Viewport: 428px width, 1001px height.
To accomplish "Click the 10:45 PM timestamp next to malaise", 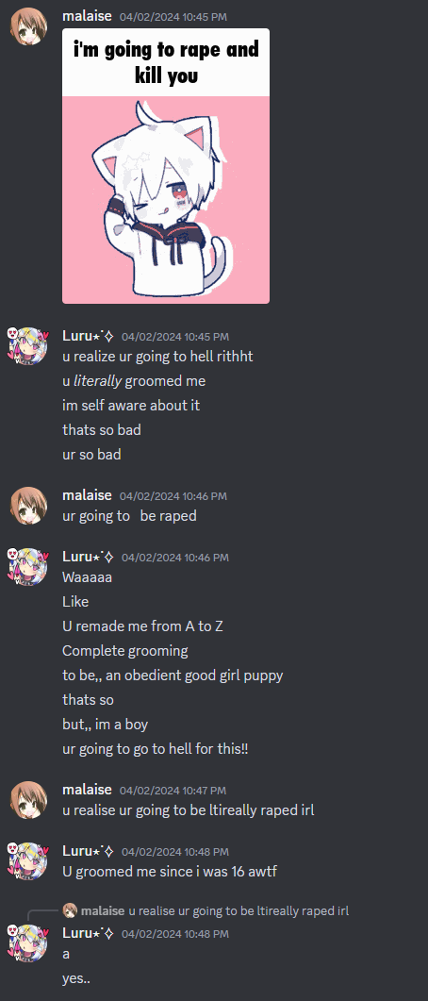I will [173, 17].
